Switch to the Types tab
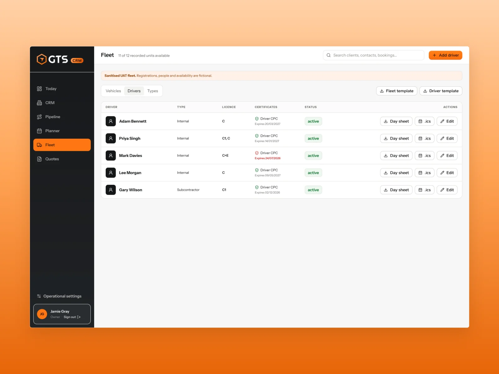 click(153, 91)
